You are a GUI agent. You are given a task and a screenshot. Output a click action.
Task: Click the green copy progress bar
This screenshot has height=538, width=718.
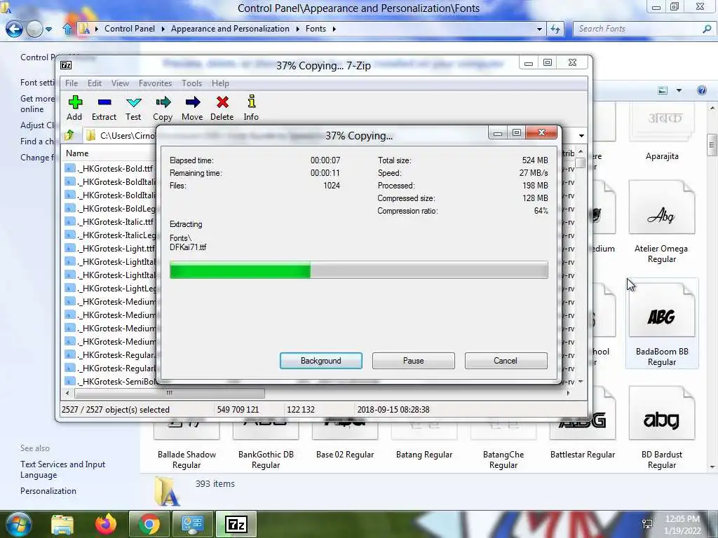click(358, 270)
